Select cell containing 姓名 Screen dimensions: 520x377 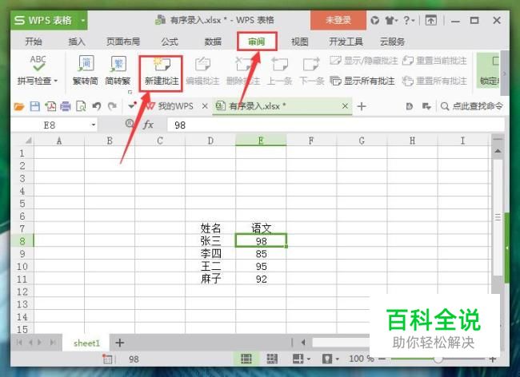210,228
